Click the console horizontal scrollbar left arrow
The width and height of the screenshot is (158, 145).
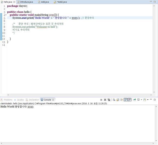click(x=1, y=143)
